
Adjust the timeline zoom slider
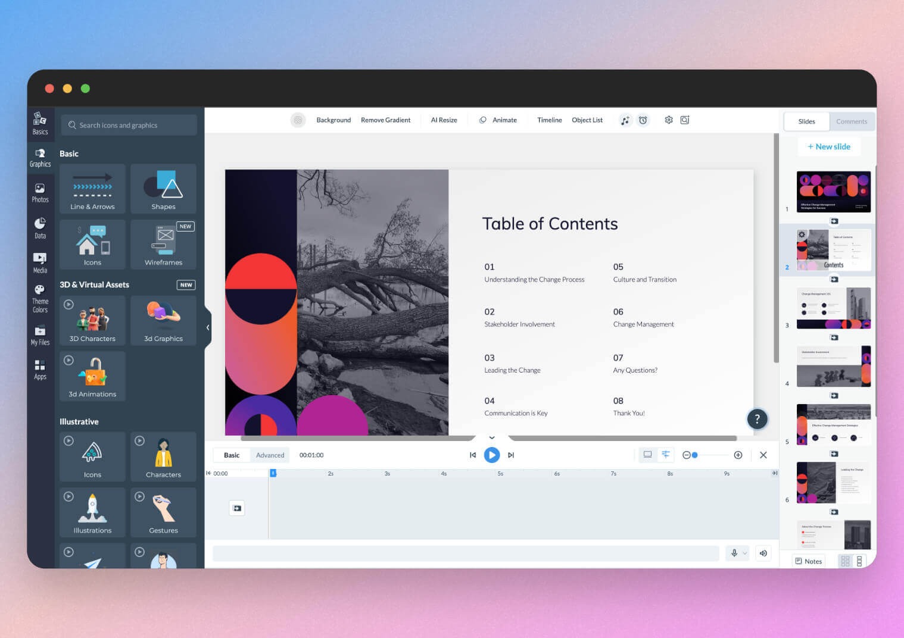click(695, 455)
